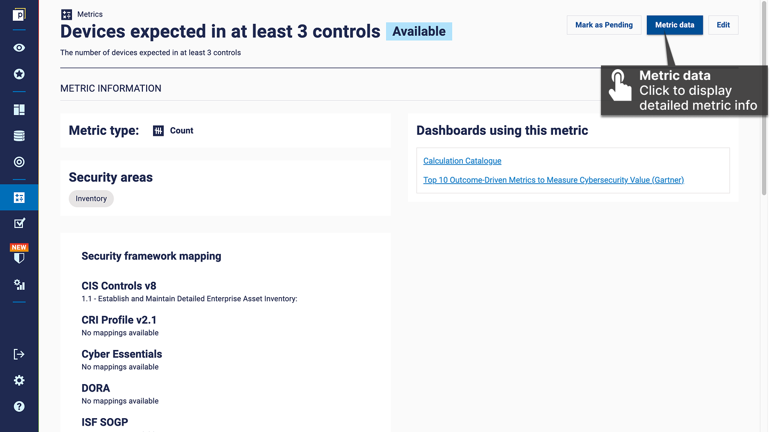Open the help question mark icon
The width and height of the screenshot is (770, 432).
point(19,406)
